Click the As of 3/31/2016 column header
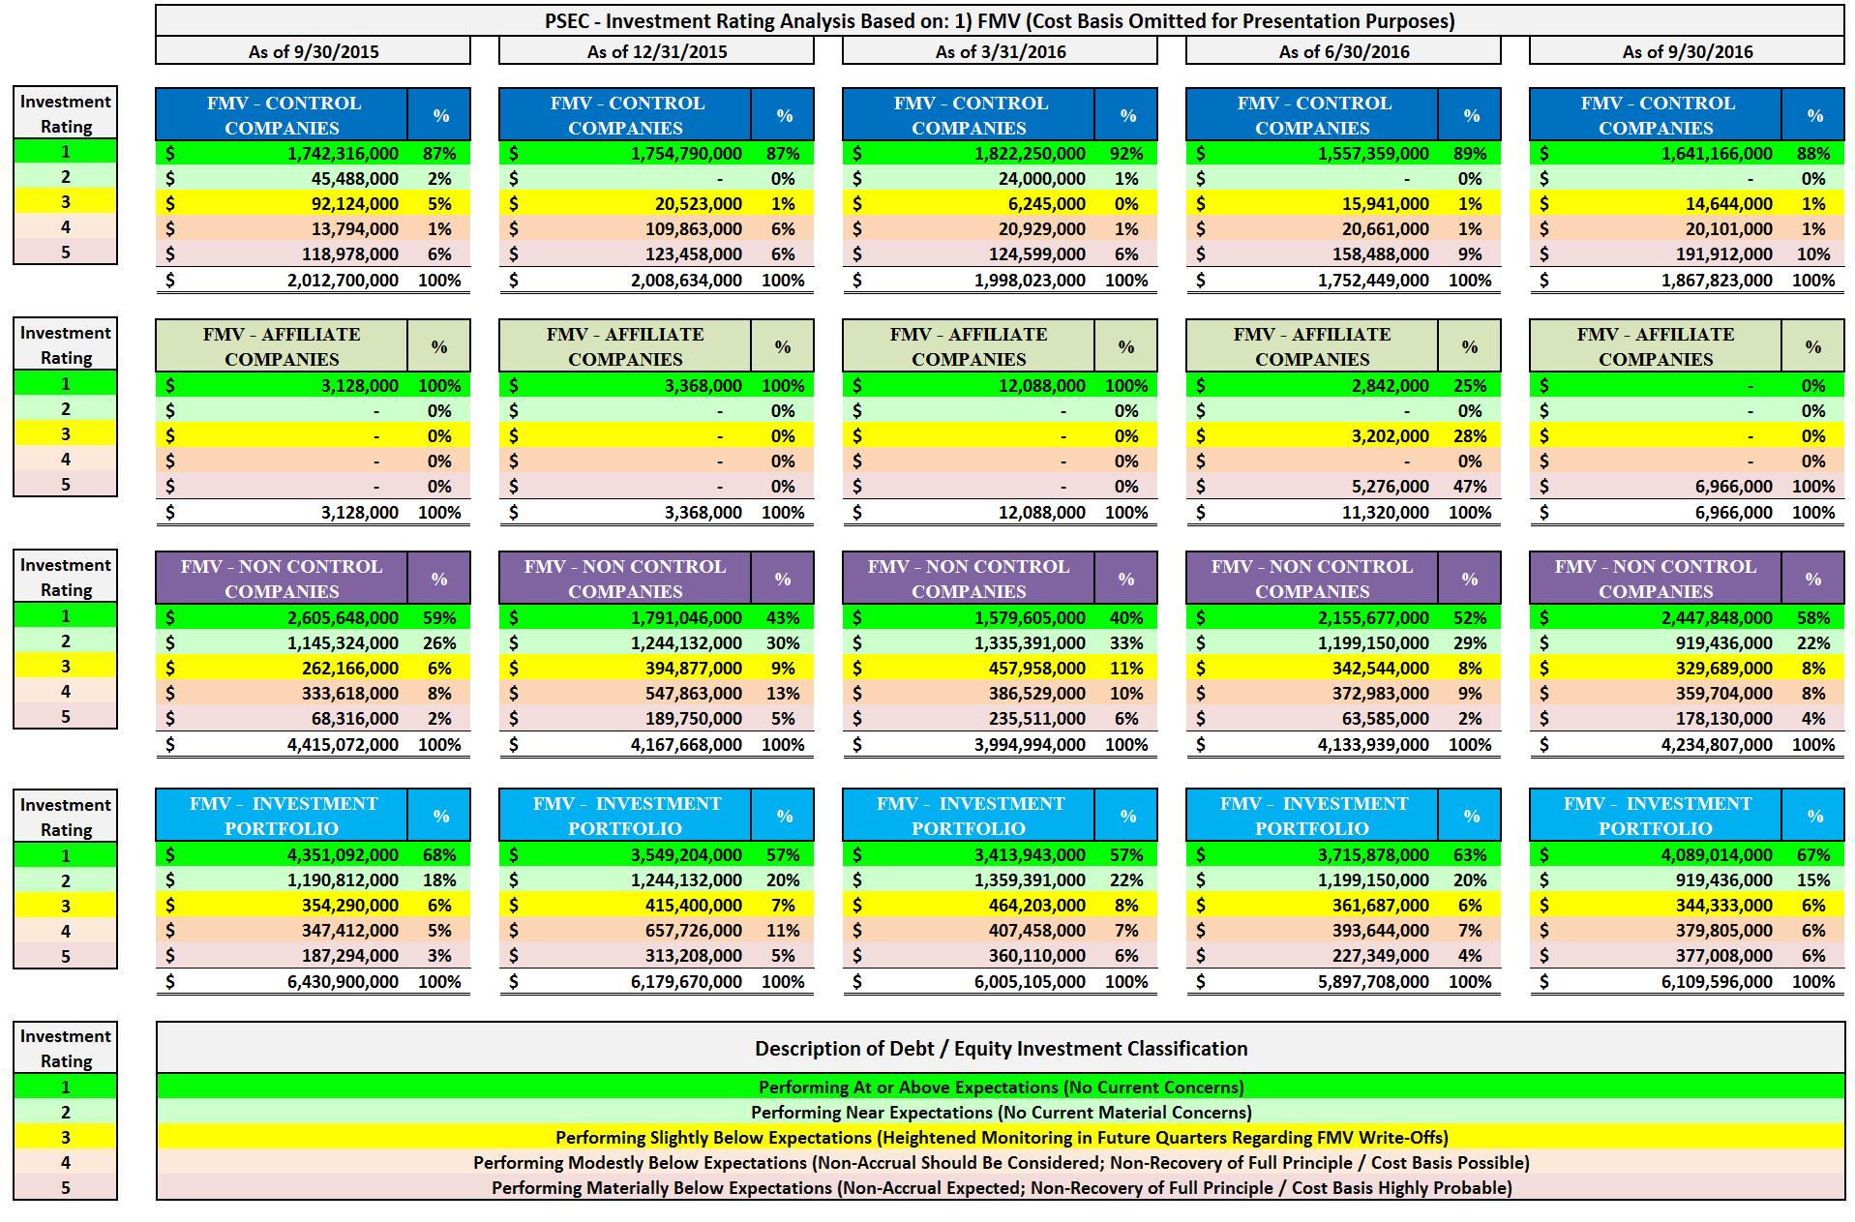 pyautogui.click(x=997, y=53)
